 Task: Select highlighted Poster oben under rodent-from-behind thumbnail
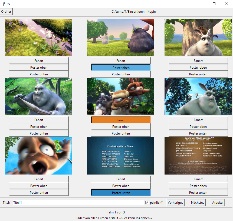click(121, 68)
